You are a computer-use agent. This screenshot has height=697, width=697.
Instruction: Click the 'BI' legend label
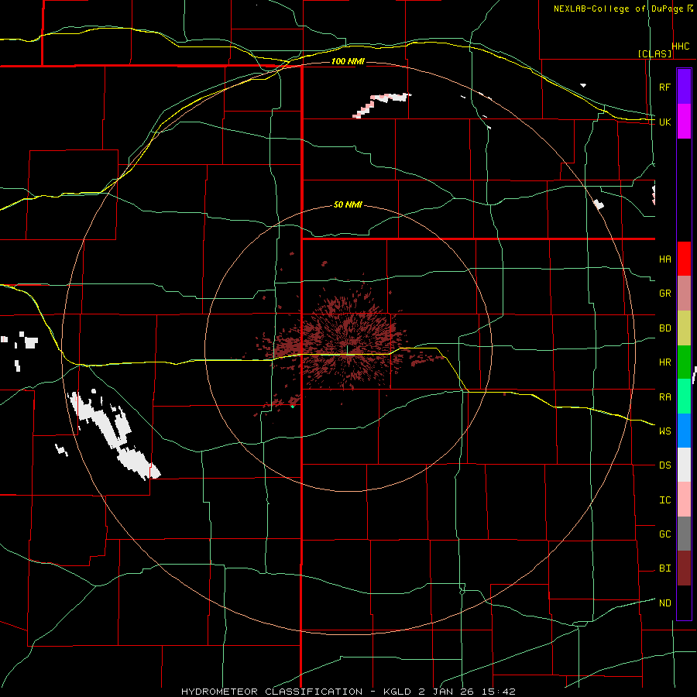(664, 568)
